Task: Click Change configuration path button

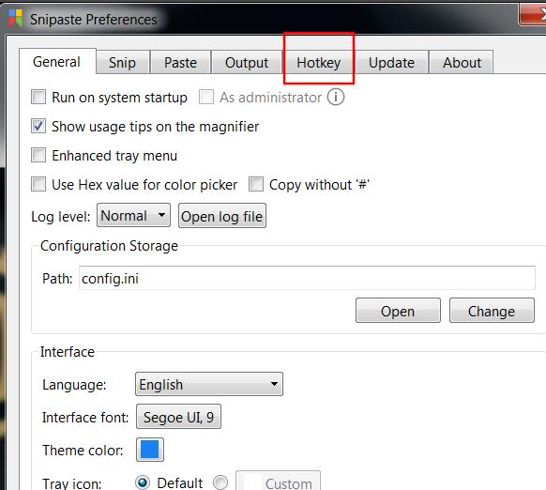Action: [x=492, y=311]
